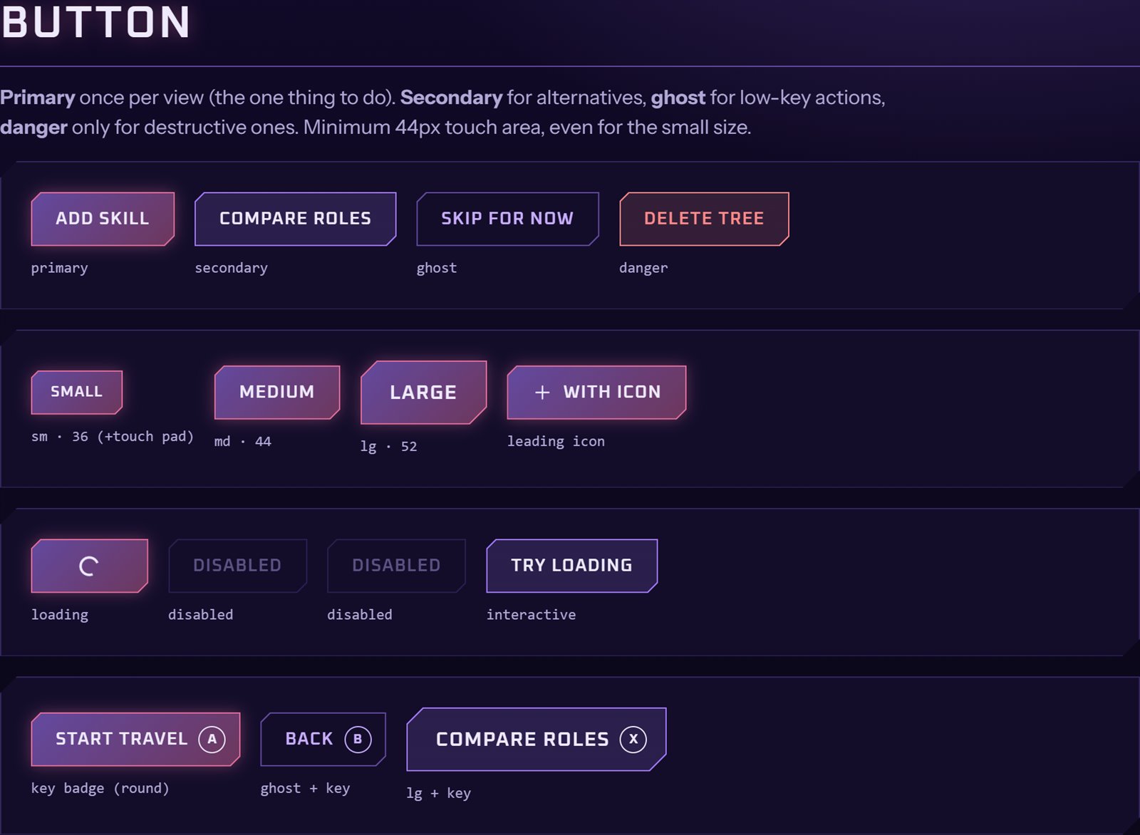Image resolution: width=1140 pixels, height=835 pixels.
Task: Click the BUTTON page heading
Action: [95, 21]
